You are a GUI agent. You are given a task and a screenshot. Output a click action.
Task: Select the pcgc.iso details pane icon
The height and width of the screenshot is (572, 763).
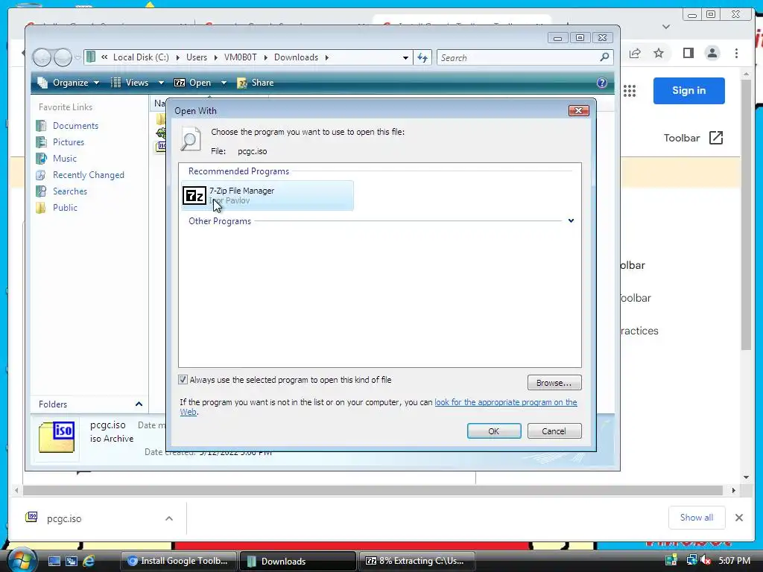(57, 437)
